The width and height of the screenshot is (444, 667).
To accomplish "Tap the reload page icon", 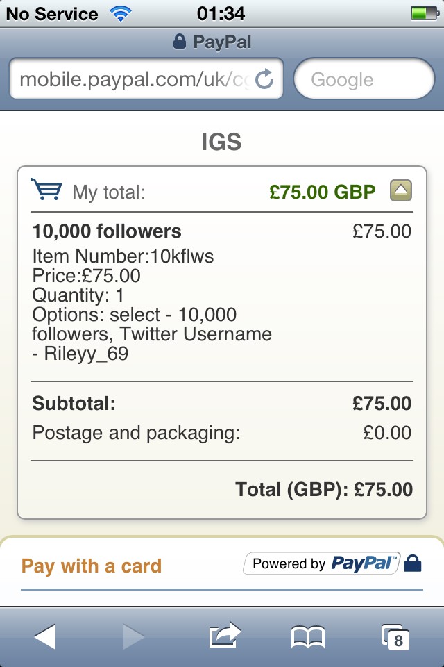I will (264, 79).
